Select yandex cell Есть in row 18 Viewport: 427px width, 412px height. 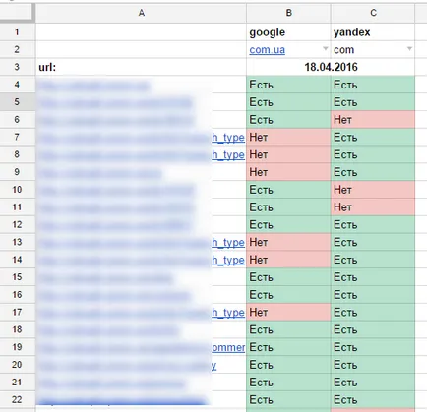tap(373, 329)
